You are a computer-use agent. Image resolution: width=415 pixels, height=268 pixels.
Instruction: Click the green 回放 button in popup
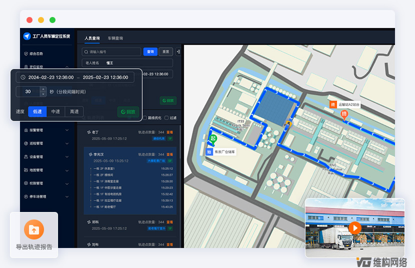pyautogui.click(x=128, y=111)
